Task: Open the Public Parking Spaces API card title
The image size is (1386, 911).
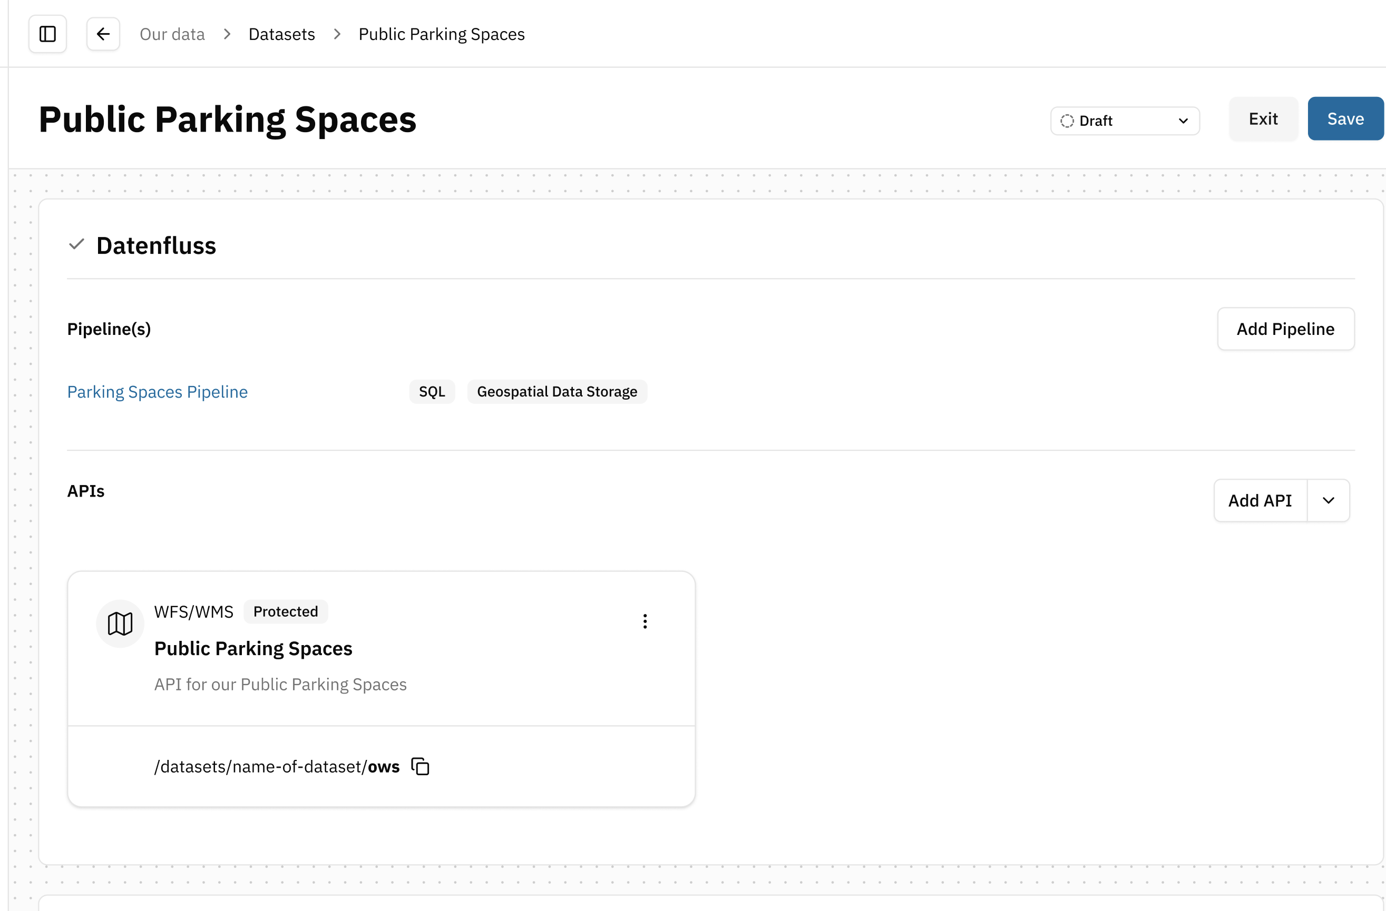Action: (x=253, y=649)
